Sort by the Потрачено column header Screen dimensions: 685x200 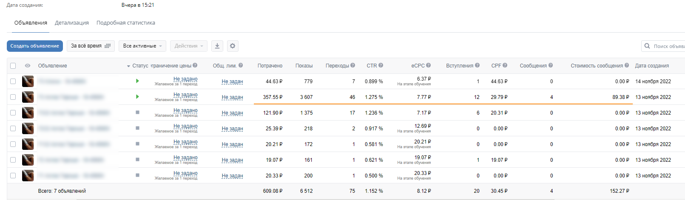click(270, 66)
